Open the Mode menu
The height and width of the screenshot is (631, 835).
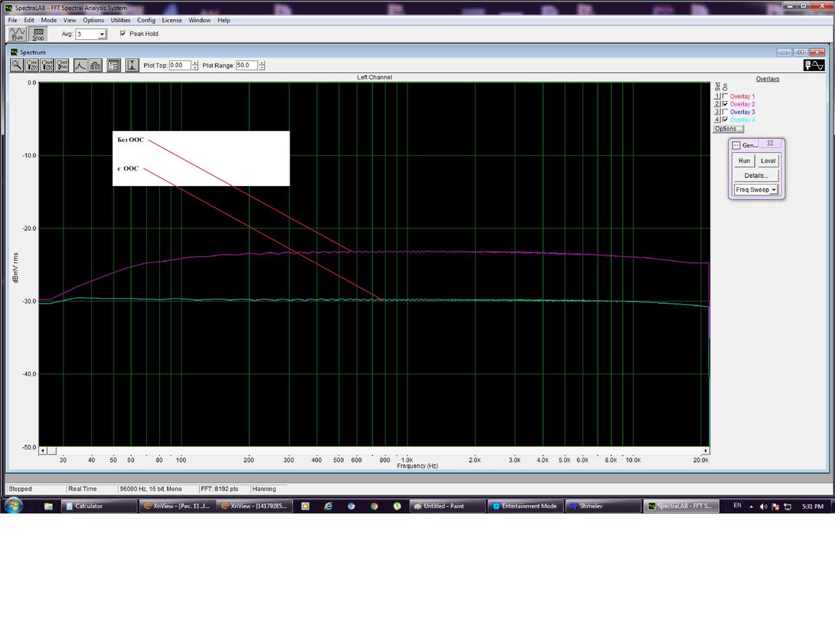pos(49,20)
